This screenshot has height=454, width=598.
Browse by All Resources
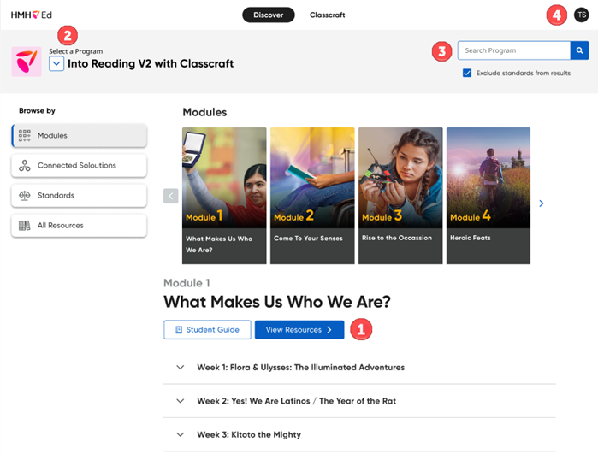80,225
